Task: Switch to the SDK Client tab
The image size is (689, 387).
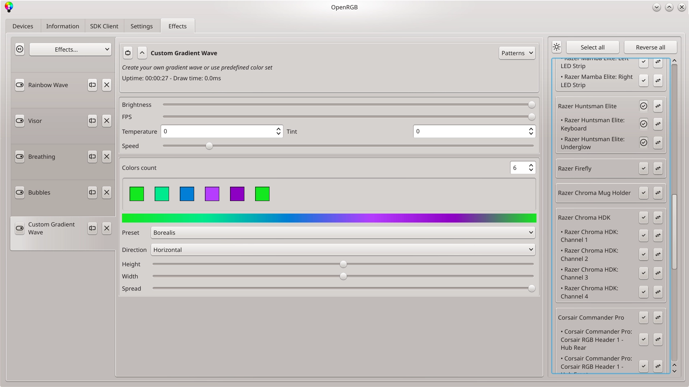Action: tap(104, 26)
